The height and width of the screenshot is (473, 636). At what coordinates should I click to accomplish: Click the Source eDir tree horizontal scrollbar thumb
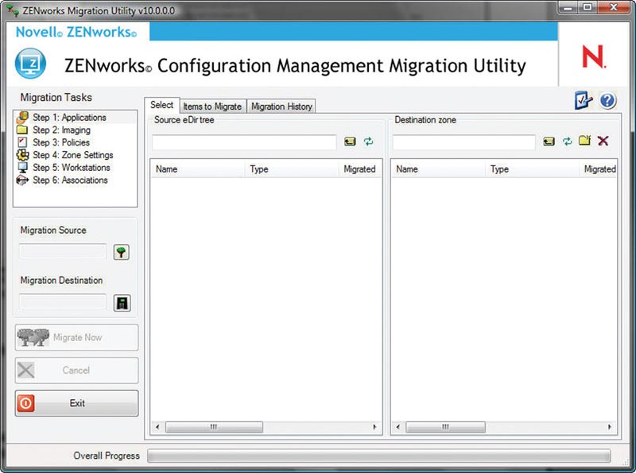point(214,427)
